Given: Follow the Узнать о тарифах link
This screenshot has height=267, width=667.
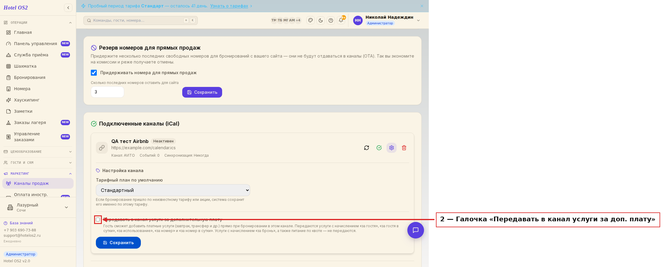Looking at the screenshot, I should [x=229, y=6].
